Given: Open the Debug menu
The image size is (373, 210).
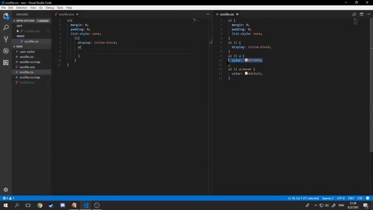Looking at the screenshot, I should click(50, 8).
